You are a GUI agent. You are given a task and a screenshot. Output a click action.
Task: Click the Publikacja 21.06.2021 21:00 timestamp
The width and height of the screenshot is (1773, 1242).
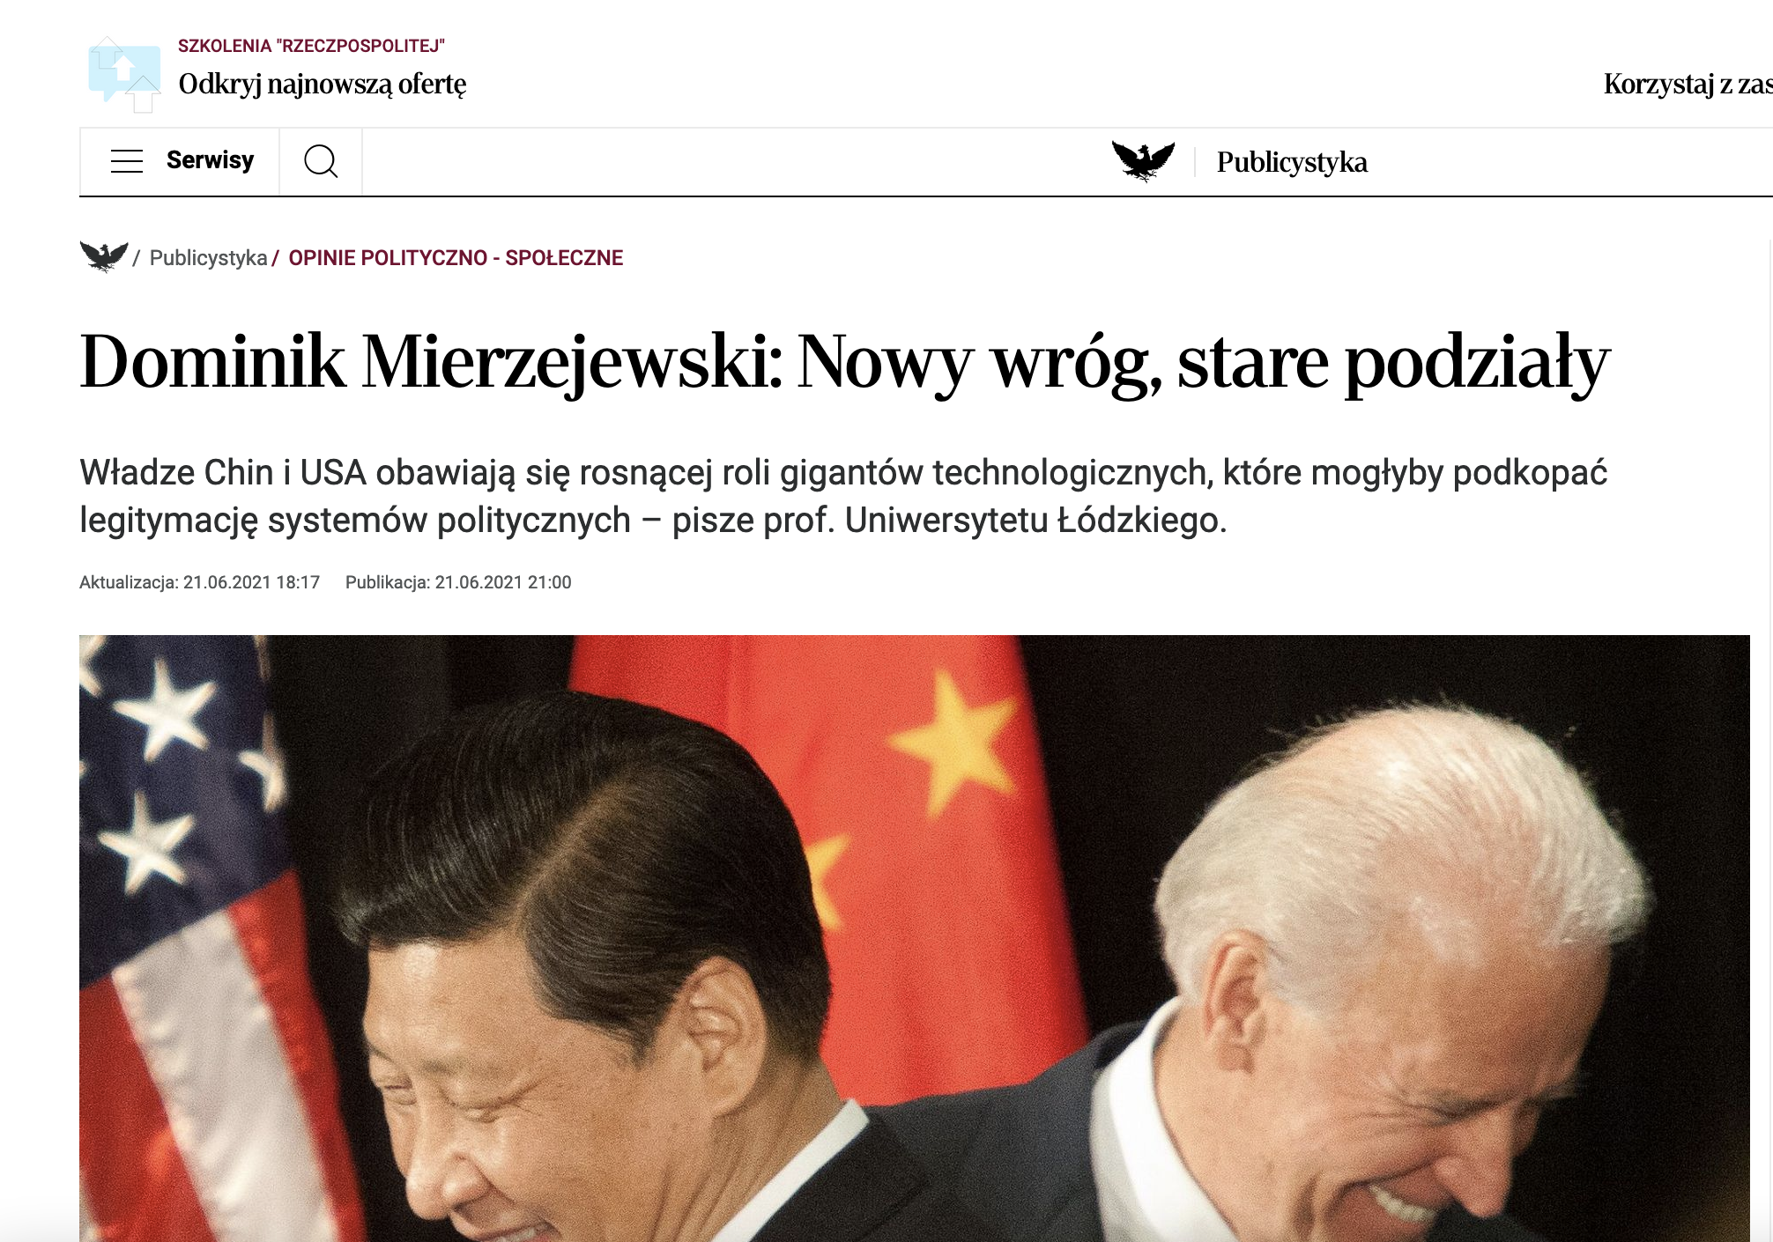coord(458,582)
